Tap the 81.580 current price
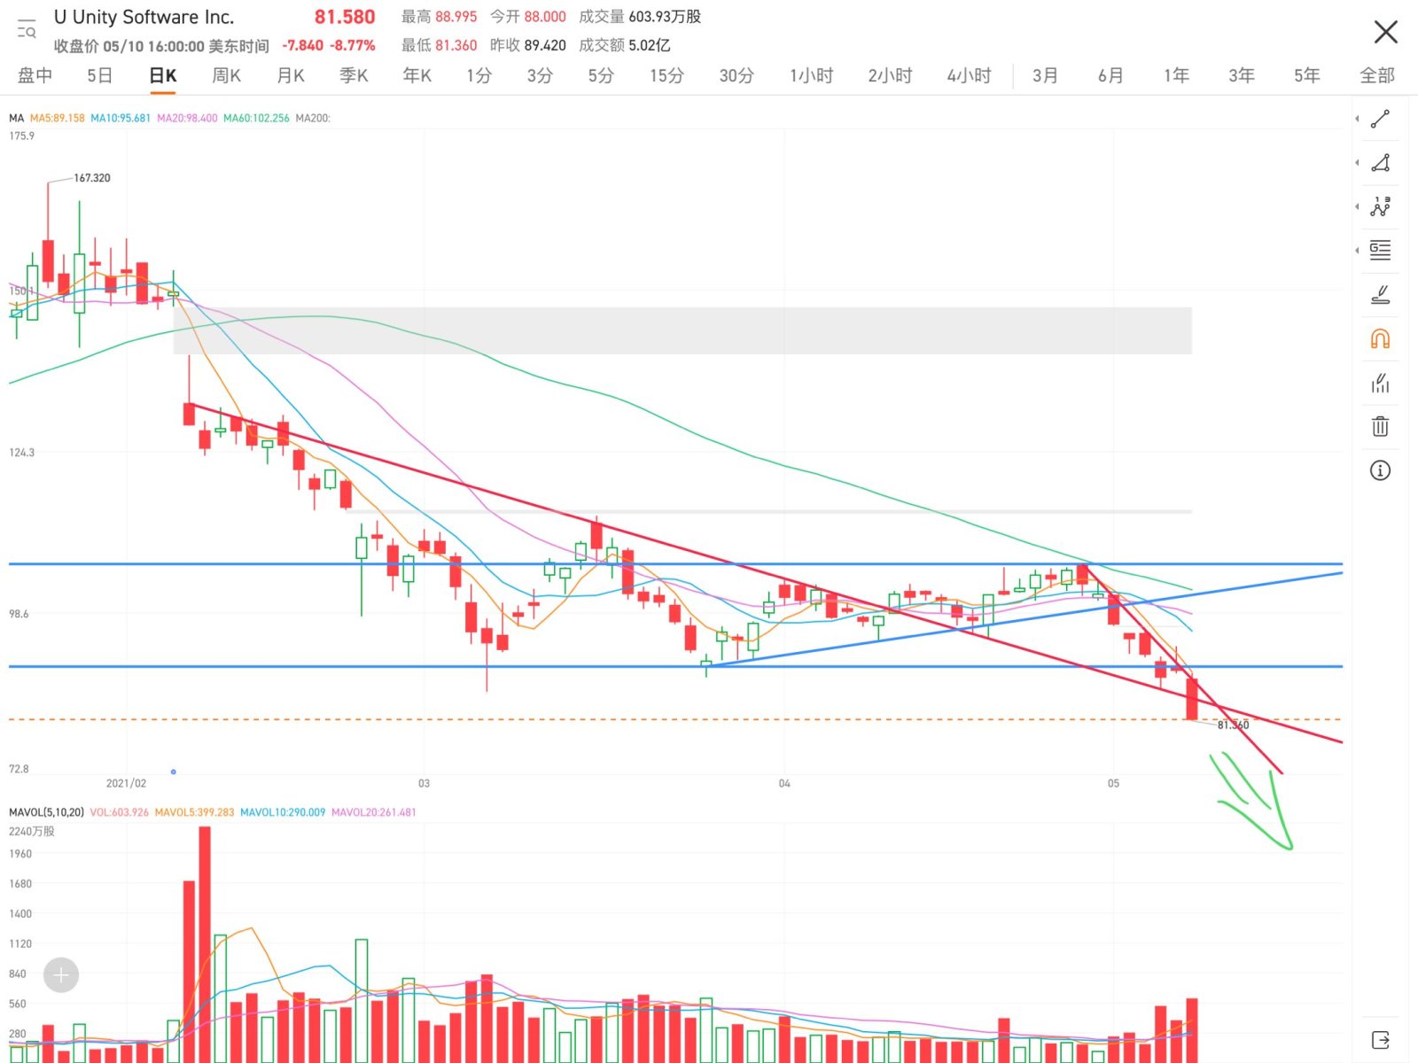The image size is (1418, 1063). (x=345, y=17)
